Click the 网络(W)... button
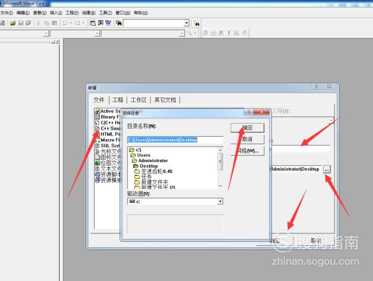The image size is (373, 281). (247, 151)
